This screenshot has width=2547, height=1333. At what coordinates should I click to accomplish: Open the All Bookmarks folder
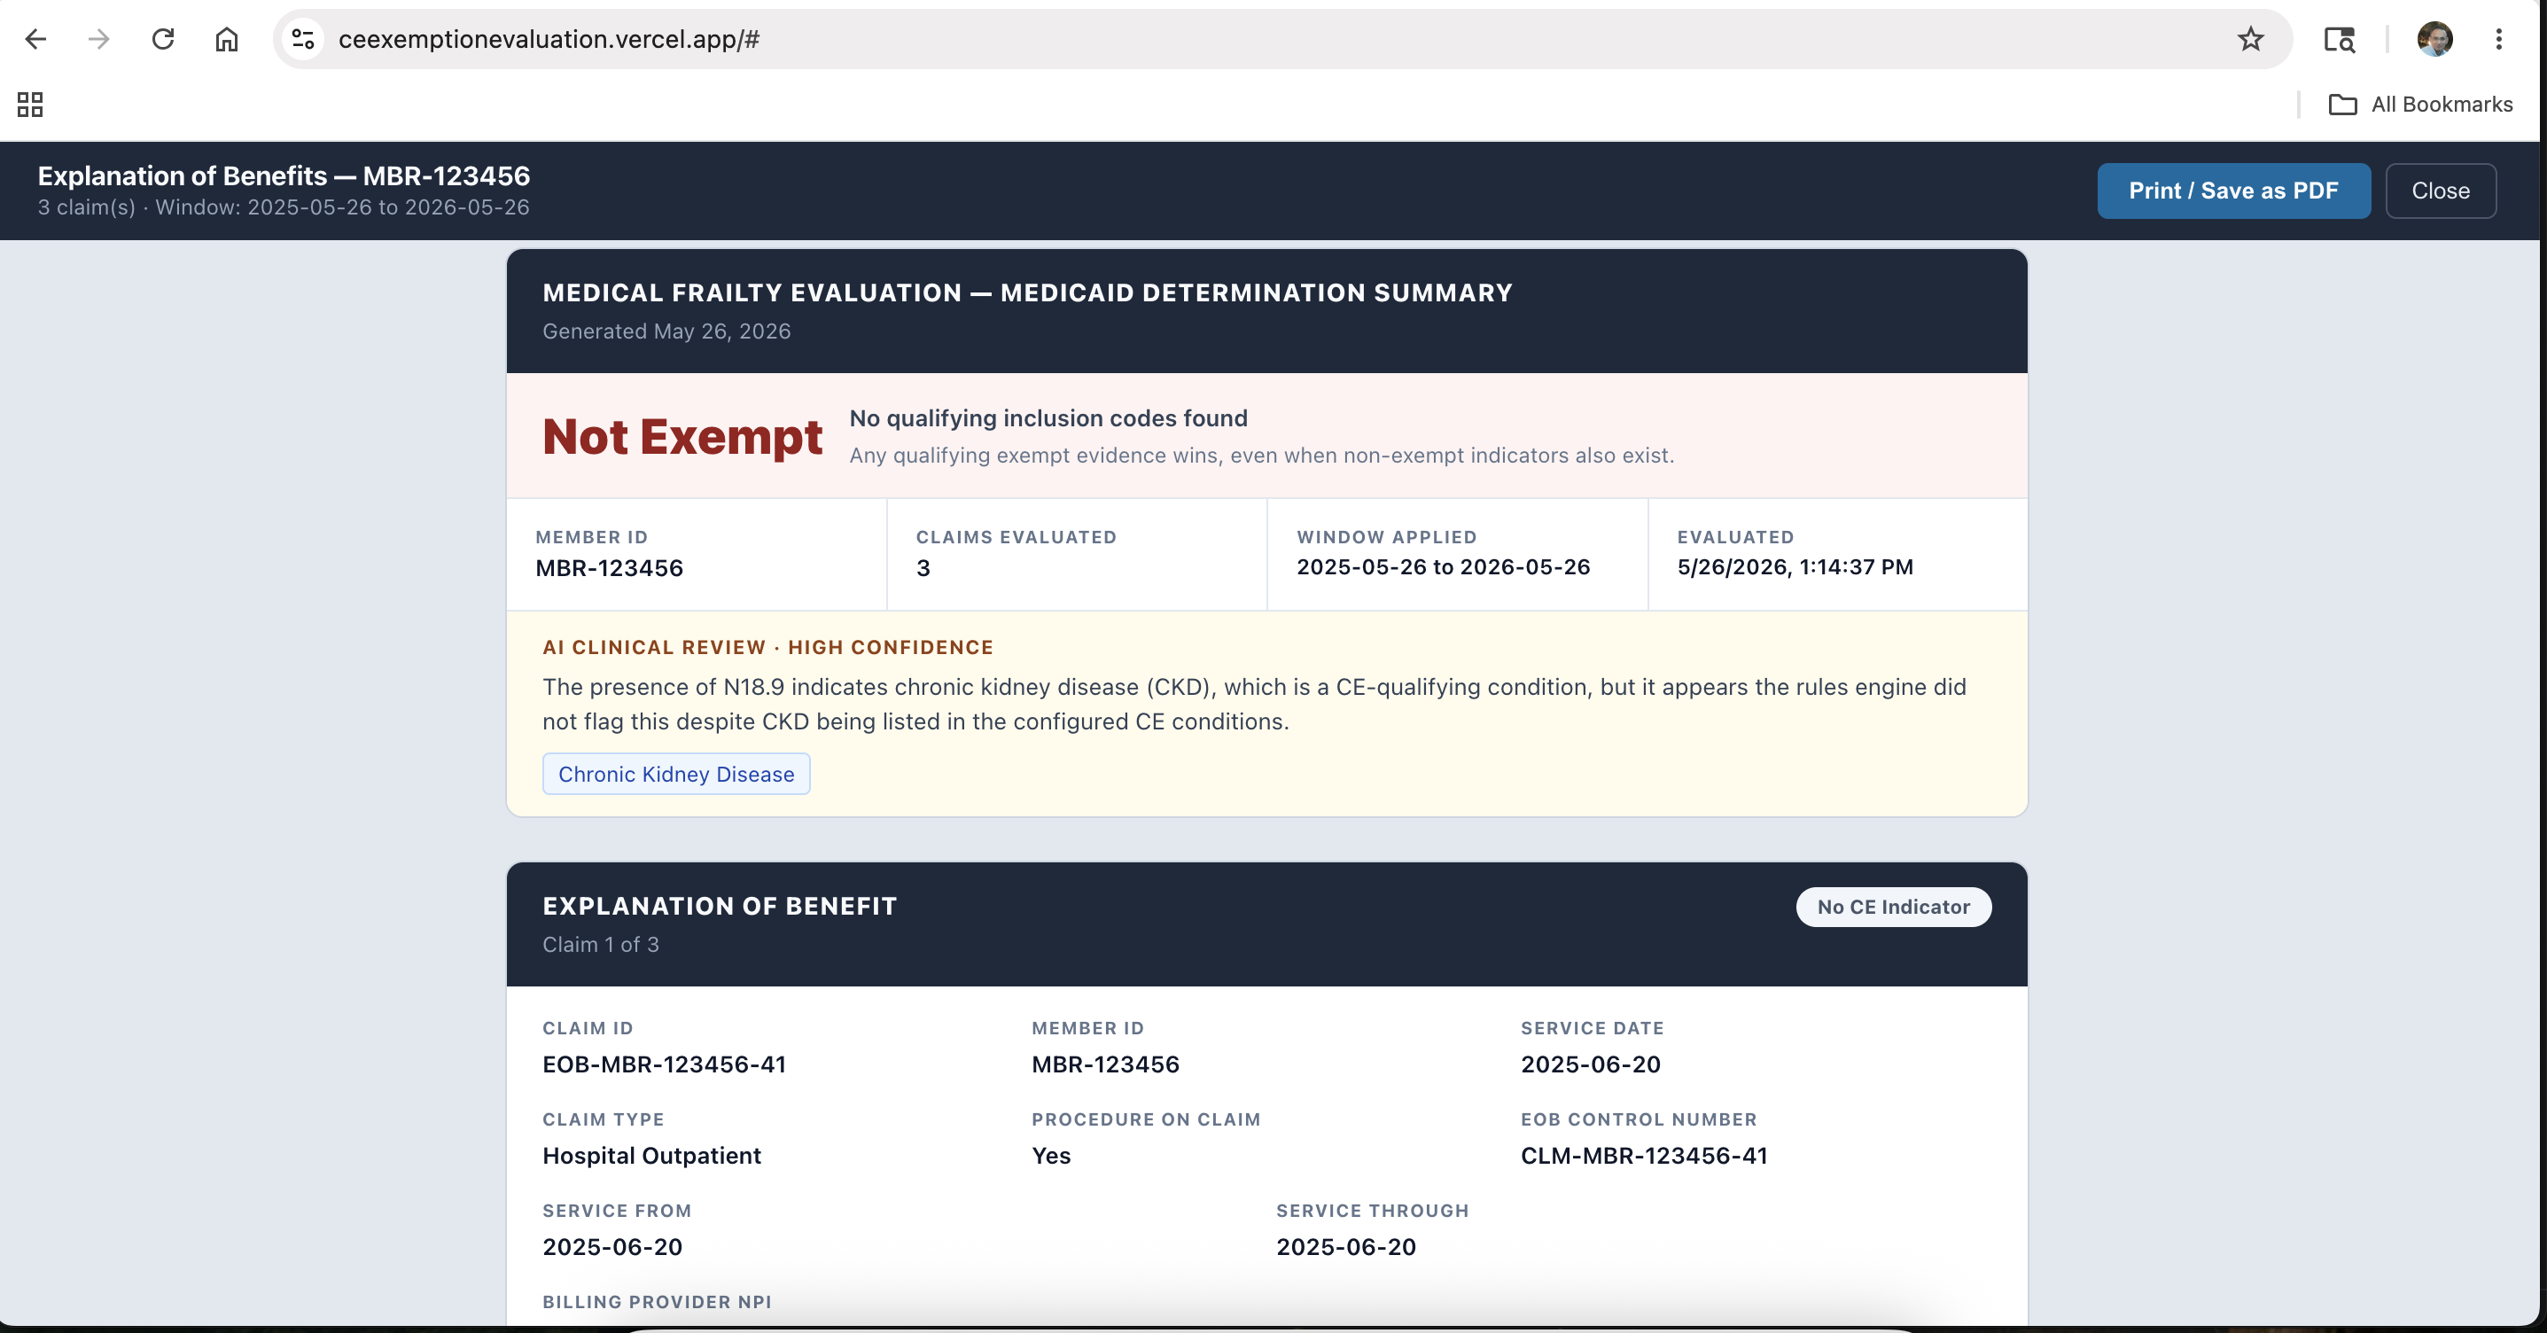[x=2420, y=105]
